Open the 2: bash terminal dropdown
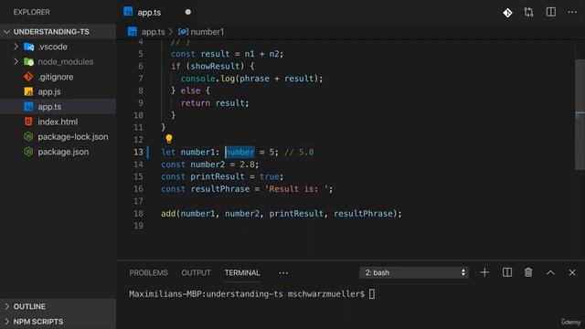 [x=414, y=272]
